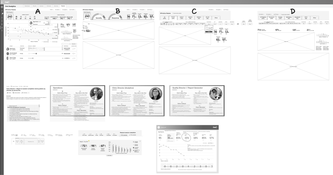
Task: Open All locations dropdown in mockup C
Action: click(x=211, y=10)
